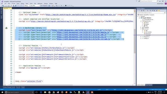Toggle Preview Selected Items in Solution Explorer
The width and height of the screenshot is (167, 94).
(159, 10)
